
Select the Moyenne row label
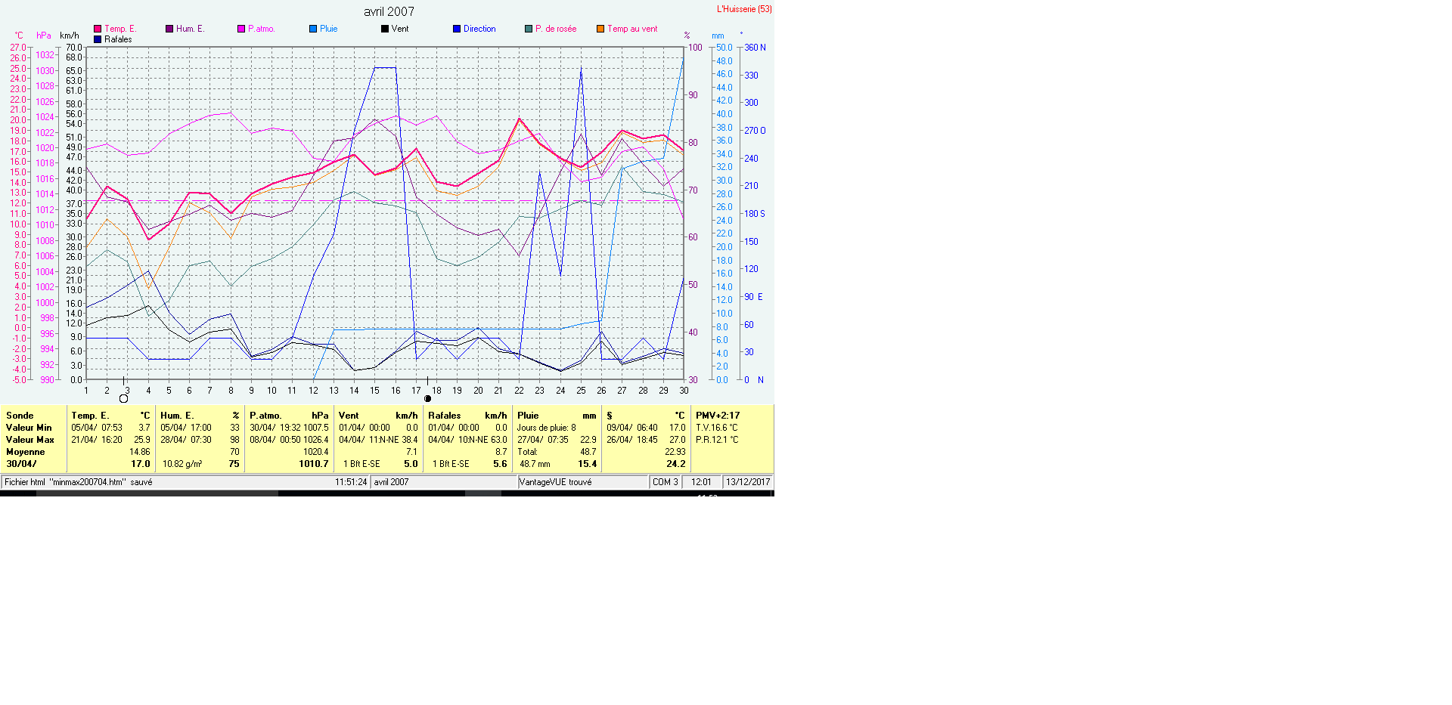(x=26, y=452)
